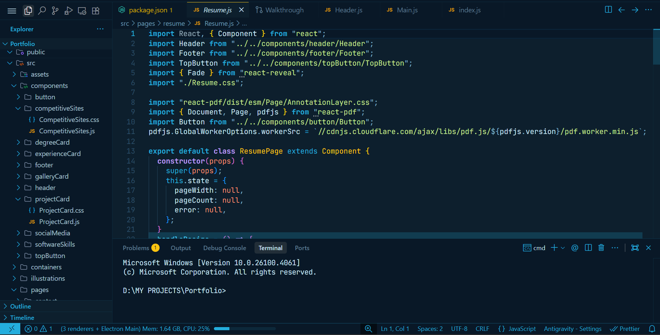Click the pages breadcrumb segment
This screenshot has height=335, width=660.
coord(146,24)
